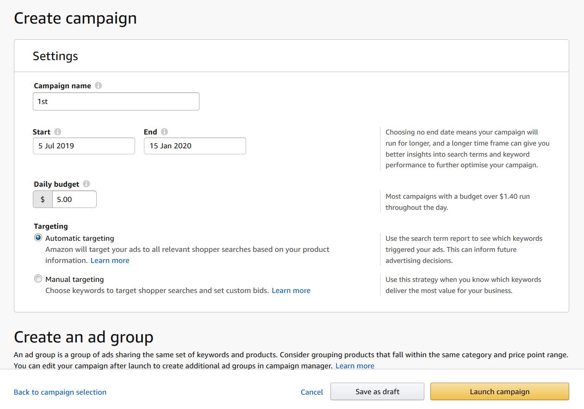Select the Automatic targeting radio button
This screenshot has width=584, height=409.
(x=38, y=238)
